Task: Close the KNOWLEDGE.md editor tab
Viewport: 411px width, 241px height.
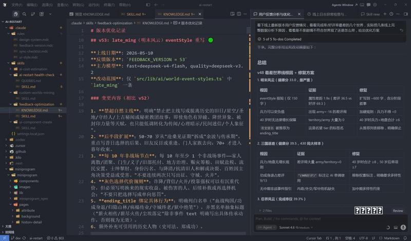Action: click(200, 14)
